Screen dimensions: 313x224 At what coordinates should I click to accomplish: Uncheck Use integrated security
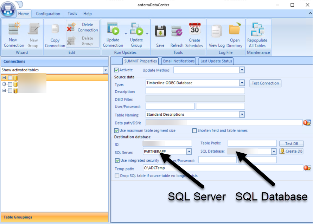[x=117, y=160]
